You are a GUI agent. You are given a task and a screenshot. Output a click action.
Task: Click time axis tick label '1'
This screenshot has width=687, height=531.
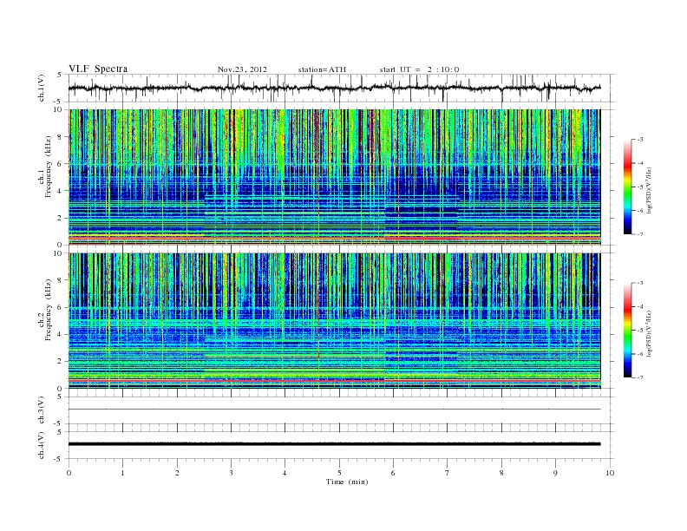pyautogui.click(x=122, y=473)
